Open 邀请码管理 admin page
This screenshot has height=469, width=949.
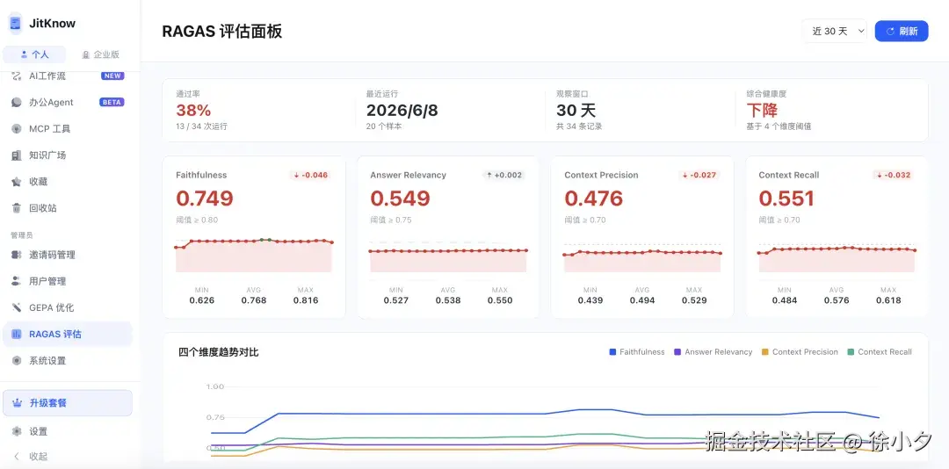coord(68,255)
